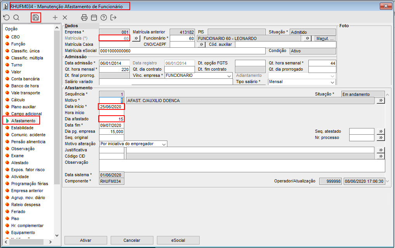Click the document icon in the title bar

(5, 6)
